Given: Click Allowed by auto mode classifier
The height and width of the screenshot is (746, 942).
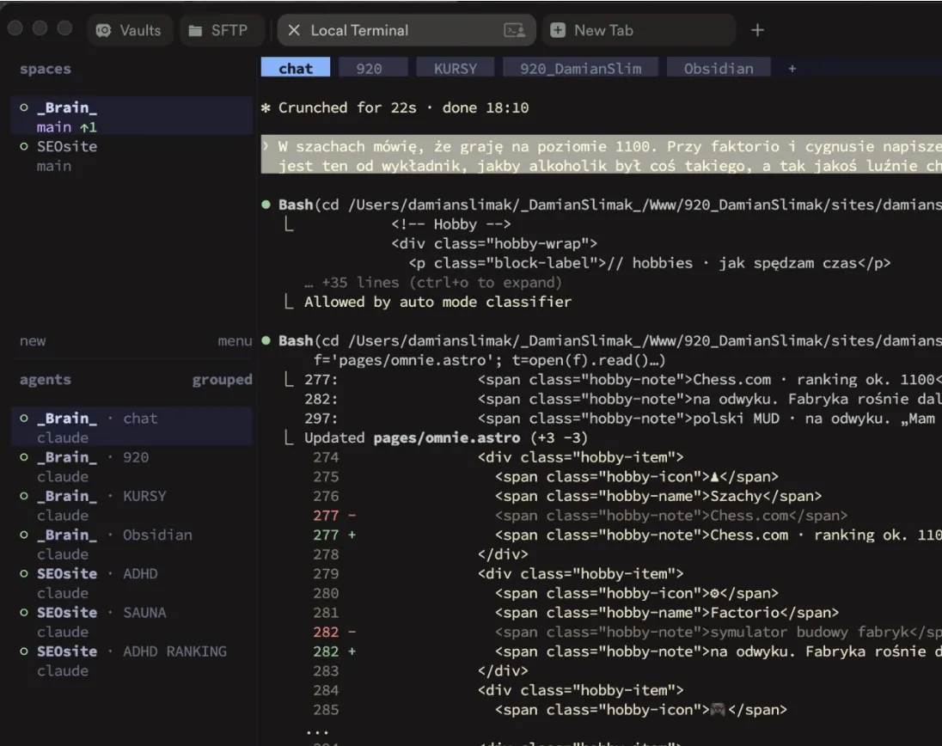Looking at the screenshot, I should coord(438,302).
